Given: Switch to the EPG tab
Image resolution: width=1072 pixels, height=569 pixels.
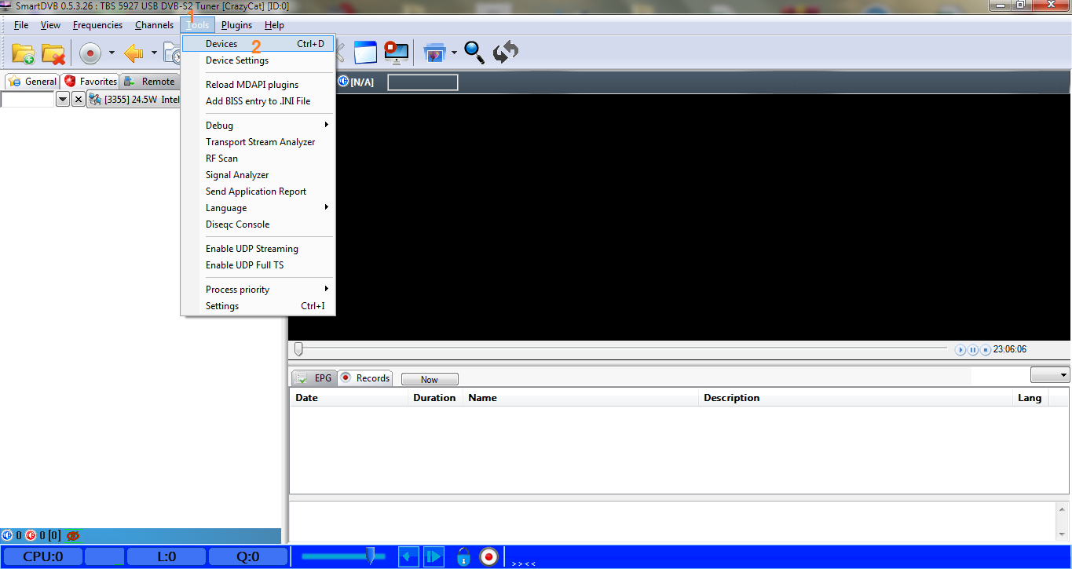Looking at the screenshot, I should (314, 378).
